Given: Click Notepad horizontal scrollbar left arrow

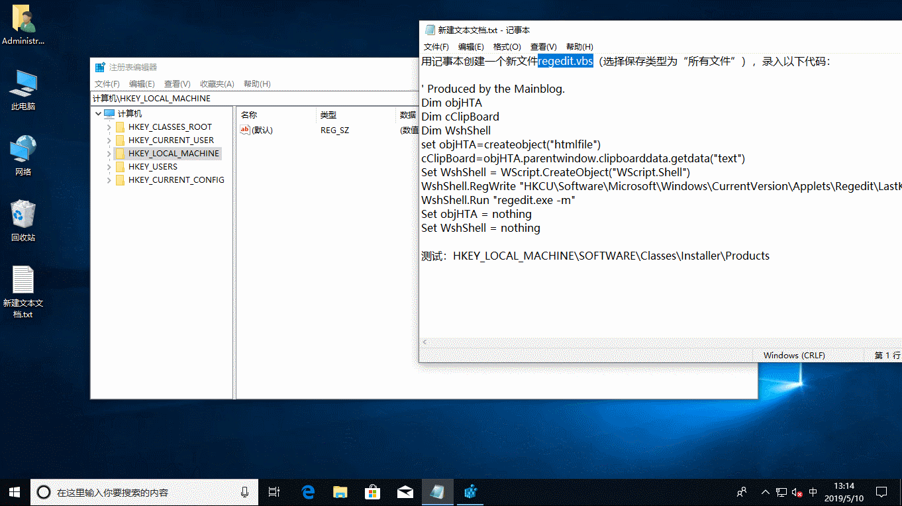Looking at the screenshot, I should click(x=425, y=342).
